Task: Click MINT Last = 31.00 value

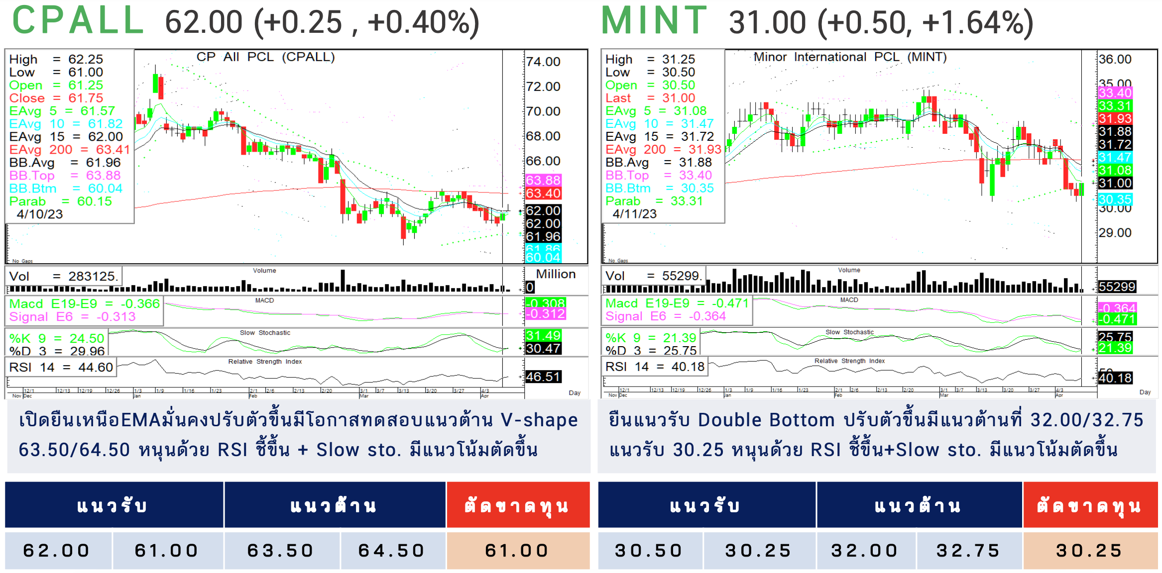Action: pyautogui.click(x=650, y=98)
